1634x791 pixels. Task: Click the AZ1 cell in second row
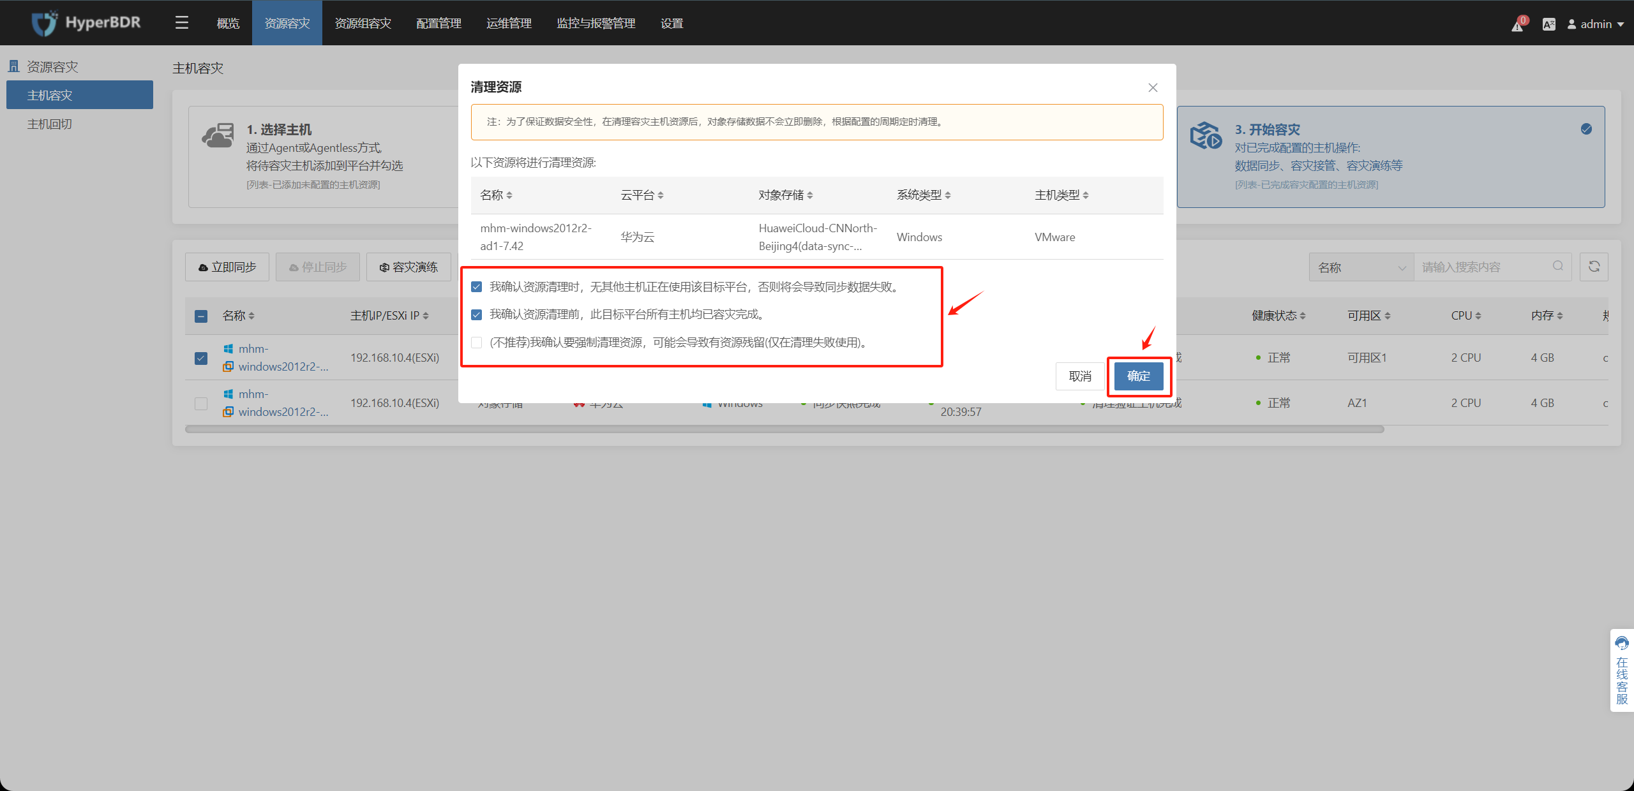tap(1357, 403)
